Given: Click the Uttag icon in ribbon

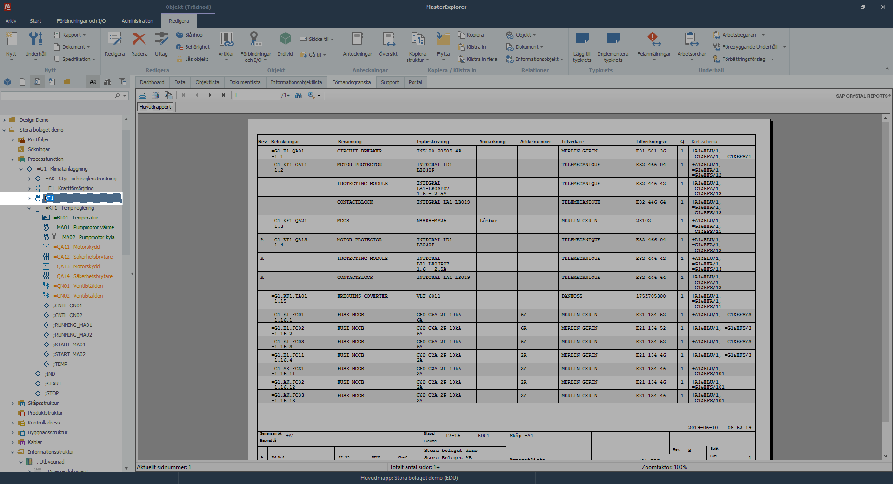Looking at the screenshot, I should 161,45.
